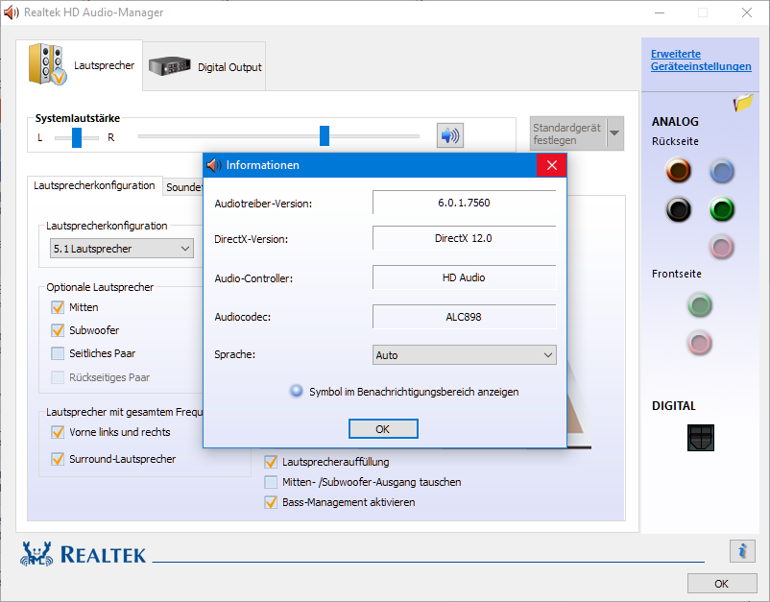Toggle Vorne links und rechts checkbox
770x602 pixels.
point(58,432)
